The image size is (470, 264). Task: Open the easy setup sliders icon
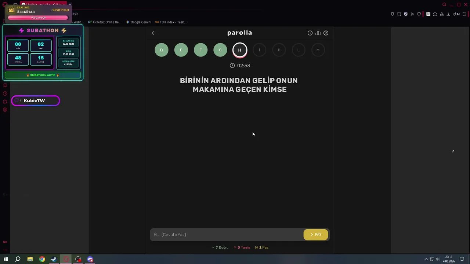(464, 14)
